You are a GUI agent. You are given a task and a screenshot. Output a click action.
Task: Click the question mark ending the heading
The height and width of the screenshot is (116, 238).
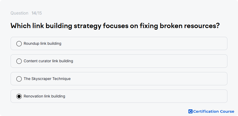218,26
